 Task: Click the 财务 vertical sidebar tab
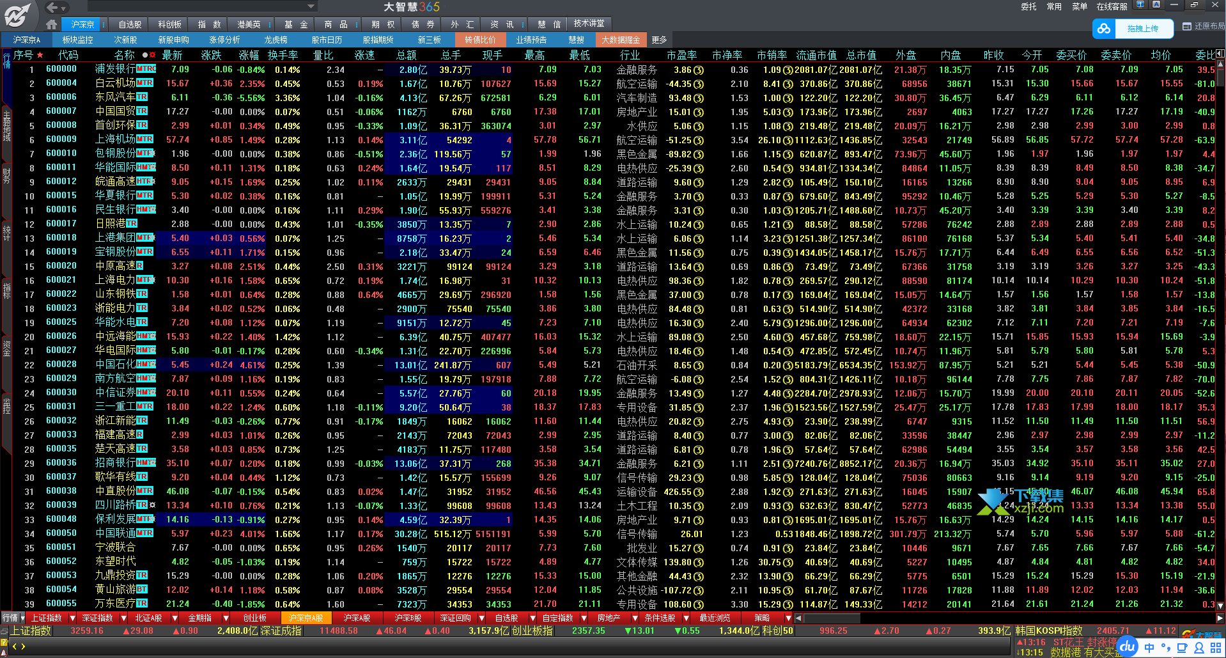point(6,175)
